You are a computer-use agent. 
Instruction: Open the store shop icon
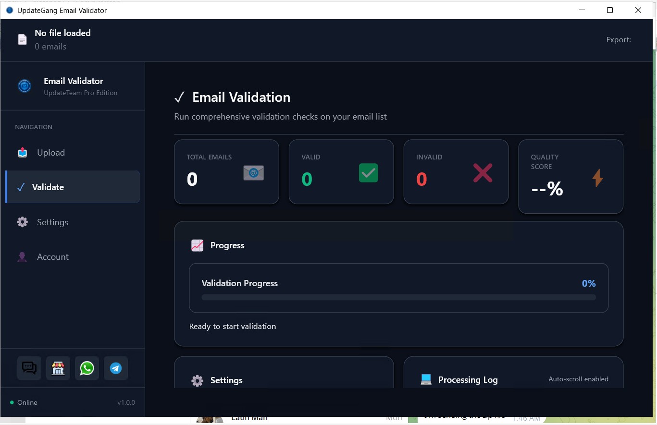[58, 368]
